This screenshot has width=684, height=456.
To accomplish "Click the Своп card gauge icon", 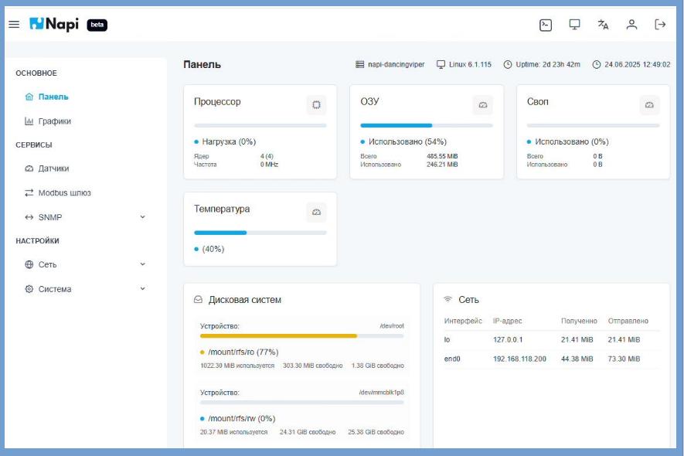I will click(x=649, y=104).
